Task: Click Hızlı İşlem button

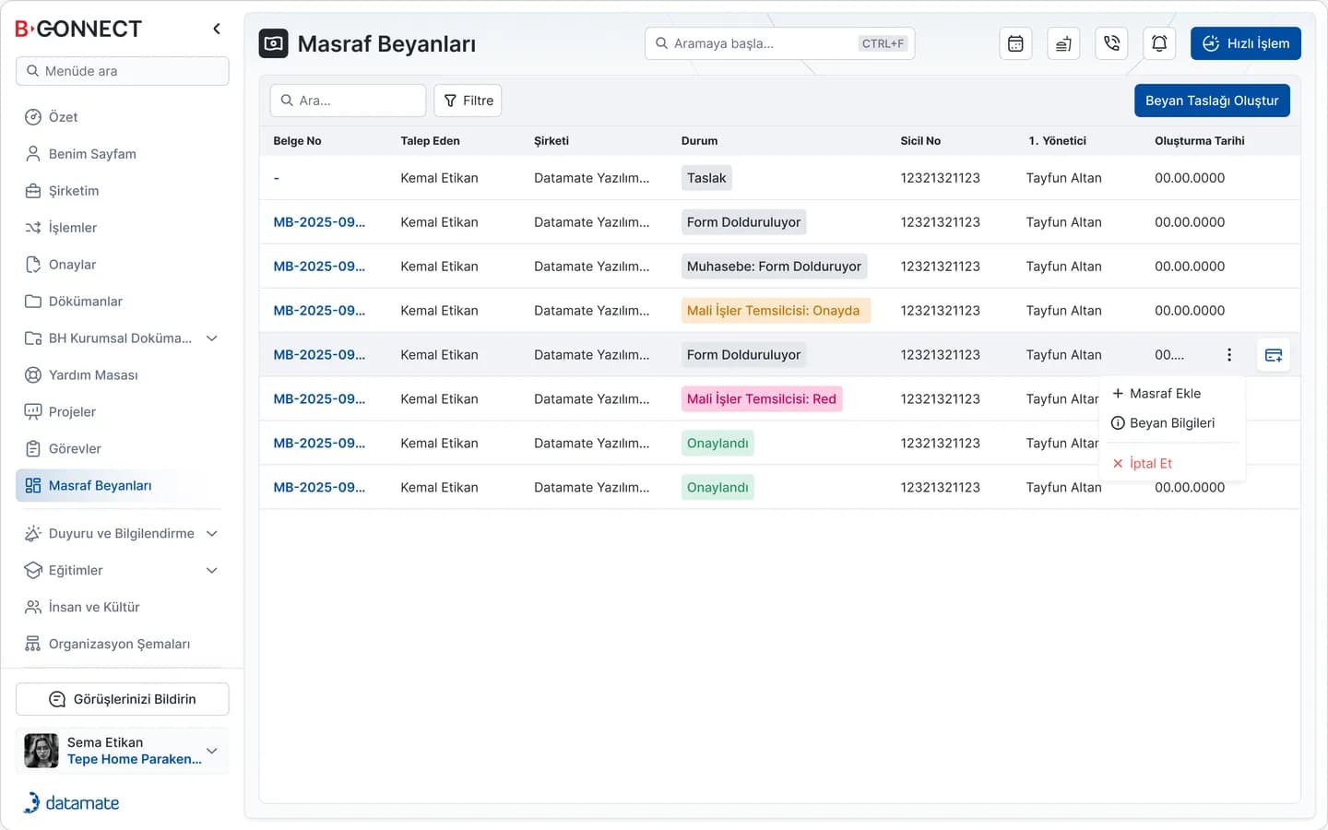Action: 1246,43
